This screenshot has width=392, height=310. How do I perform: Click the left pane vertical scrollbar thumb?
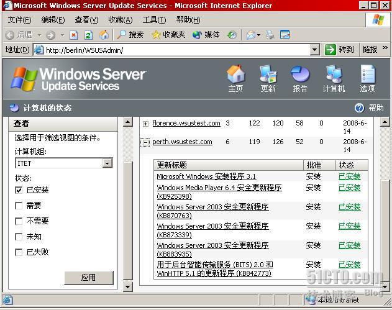pyautogui.click(x=128, y=221)
